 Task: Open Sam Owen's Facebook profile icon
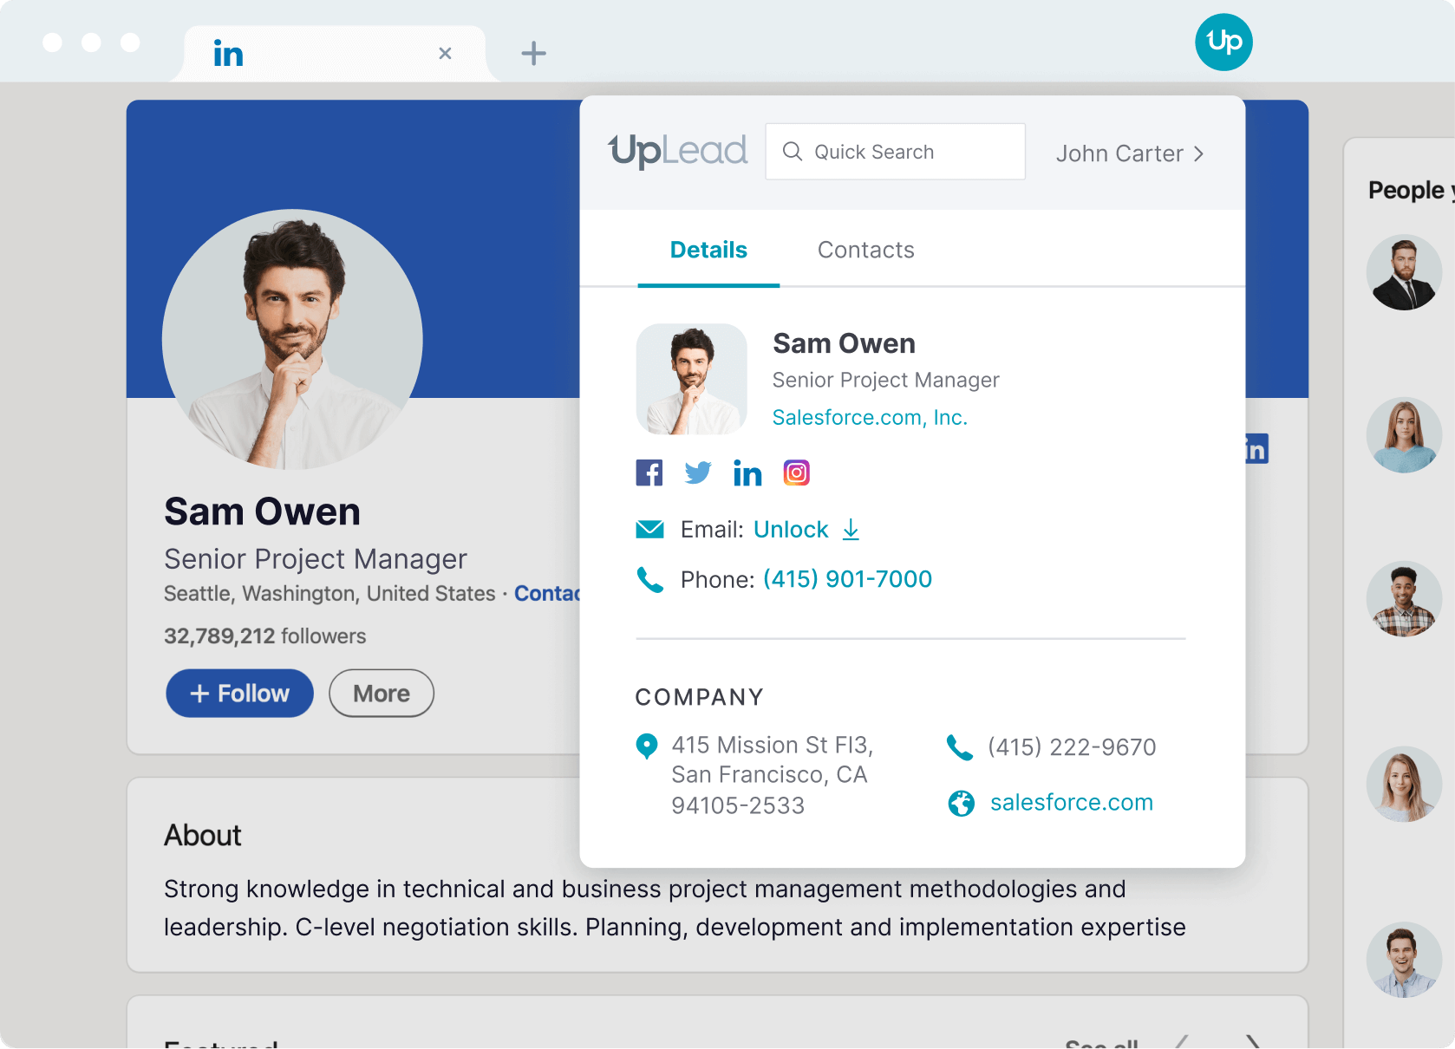(649, 473)
